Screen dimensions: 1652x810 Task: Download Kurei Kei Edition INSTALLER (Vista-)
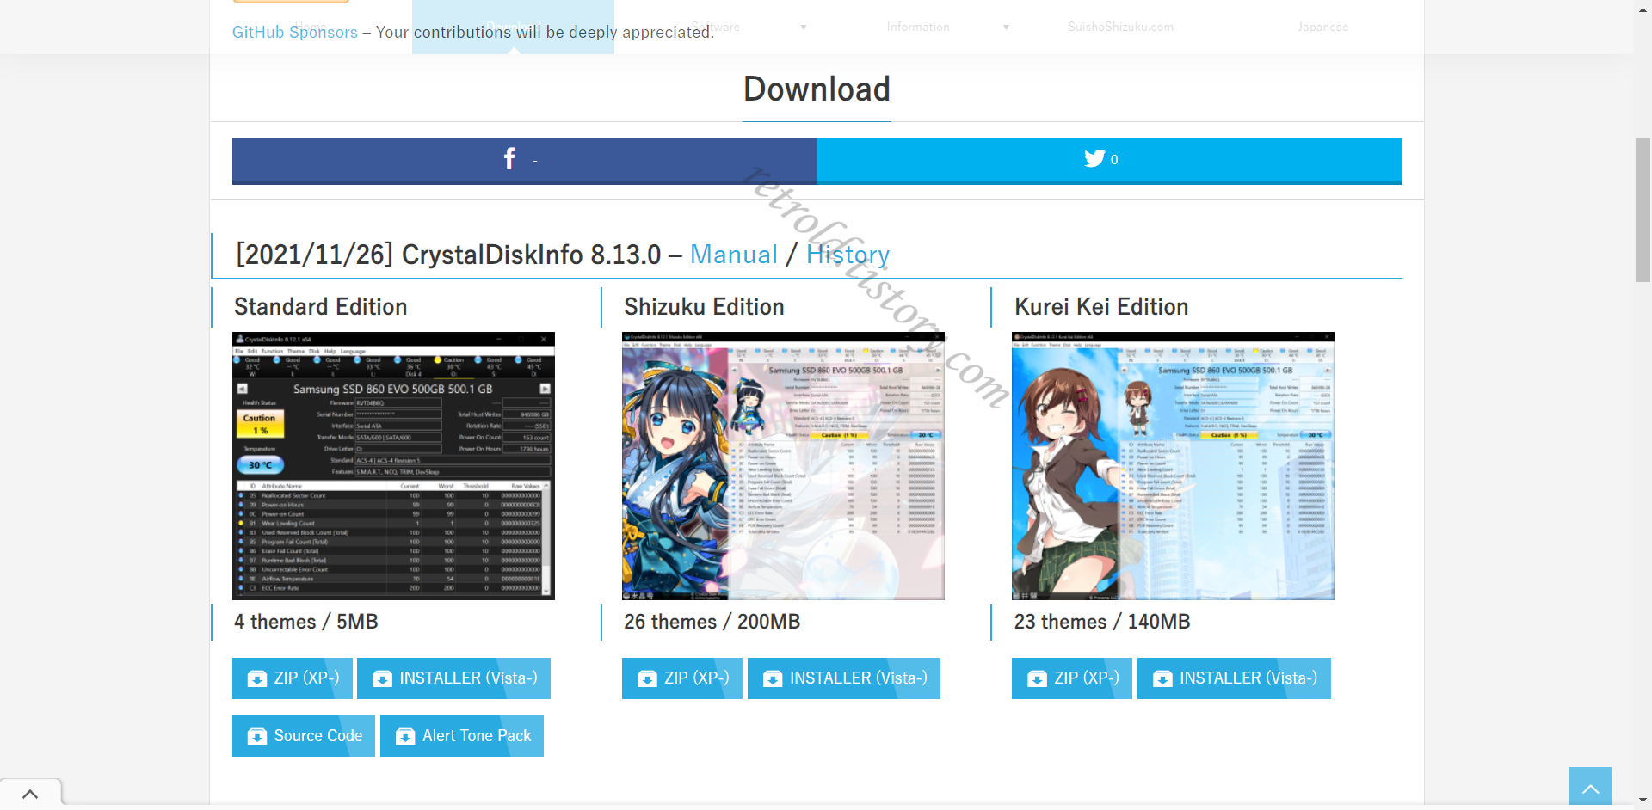(x=1234, y=678)
